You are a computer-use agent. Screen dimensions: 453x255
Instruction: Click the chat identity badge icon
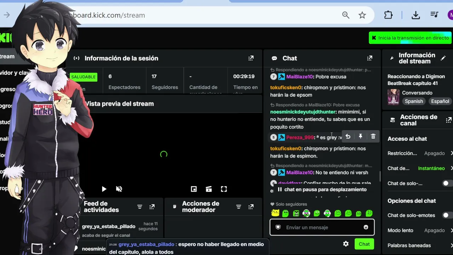tap(278, 227)
